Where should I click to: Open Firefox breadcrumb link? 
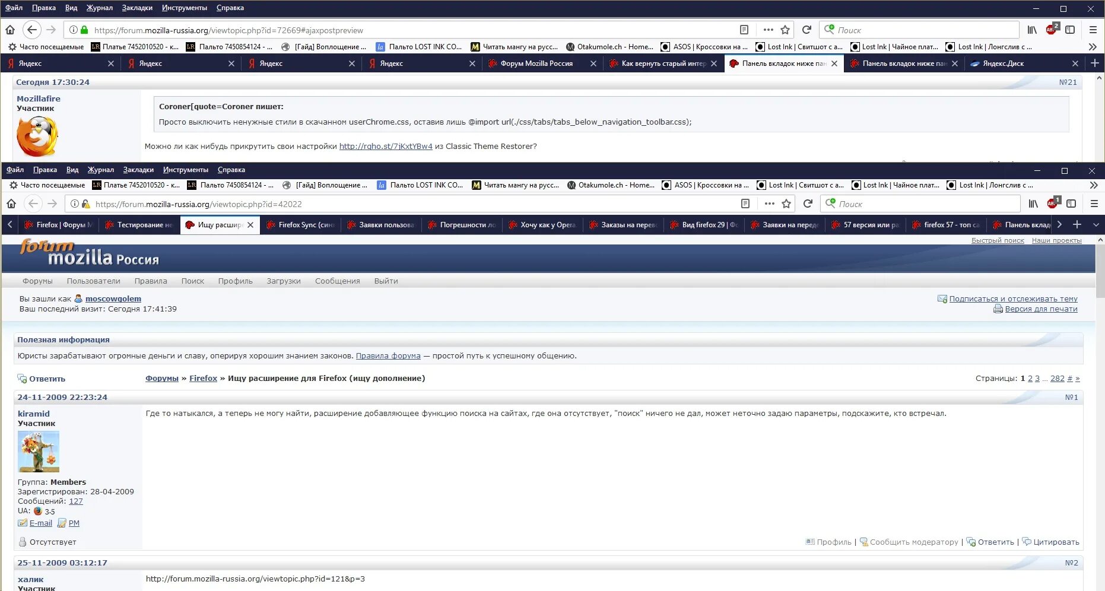pos(203,378)
